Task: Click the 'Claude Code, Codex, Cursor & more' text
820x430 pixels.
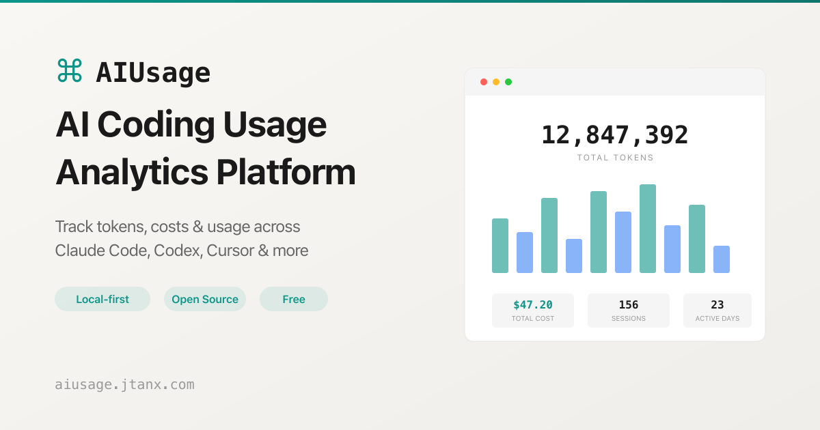Action: 182,250
